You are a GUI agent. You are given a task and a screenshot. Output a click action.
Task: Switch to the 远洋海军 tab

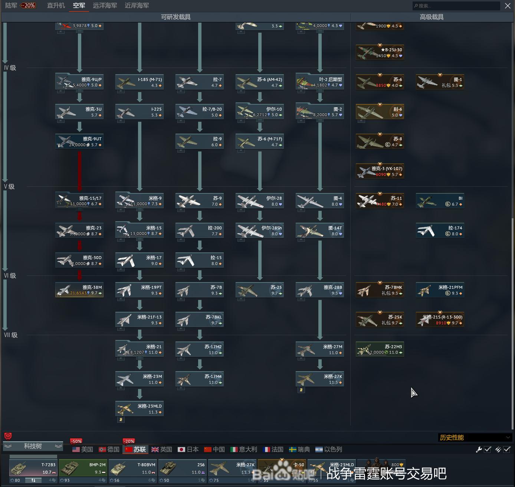[105, 6]
